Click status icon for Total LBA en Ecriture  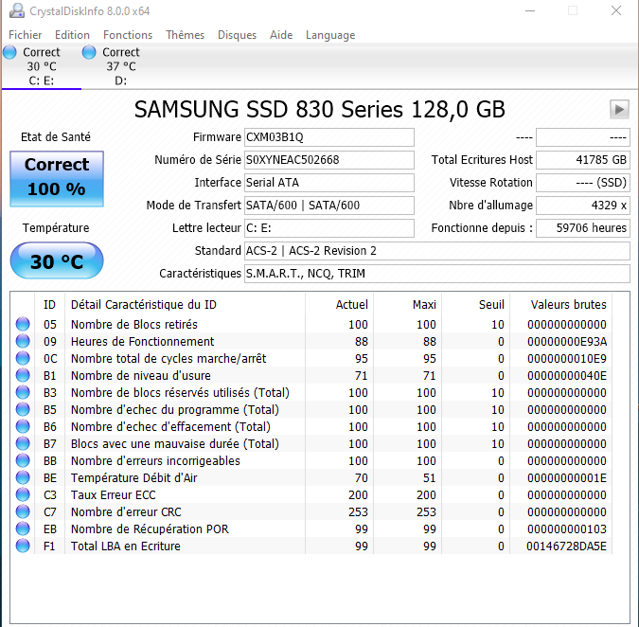23,546
